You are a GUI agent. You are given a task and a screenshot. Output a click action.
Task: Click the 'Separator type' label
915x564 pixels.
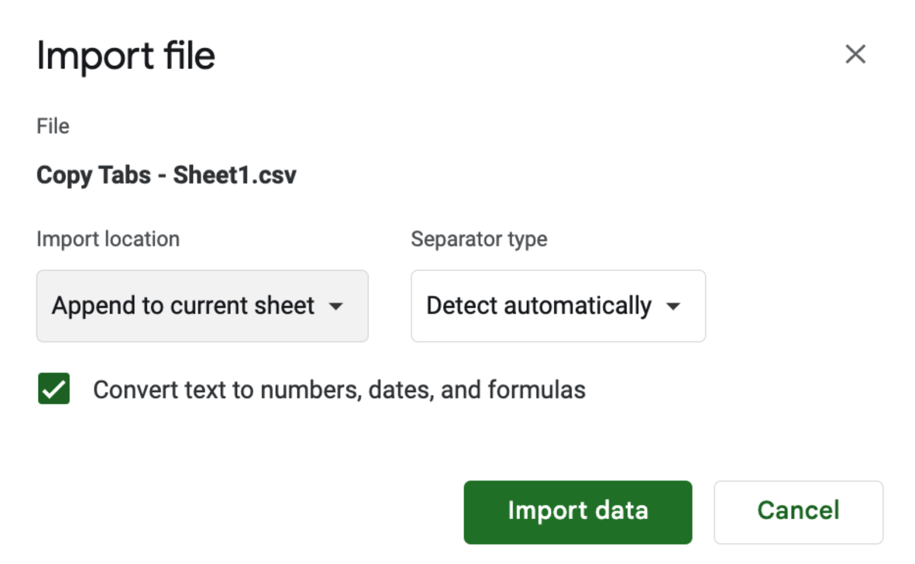479,239
